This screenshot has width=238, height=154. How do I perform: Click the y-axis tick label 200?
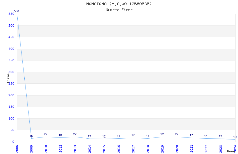(11, 95)
